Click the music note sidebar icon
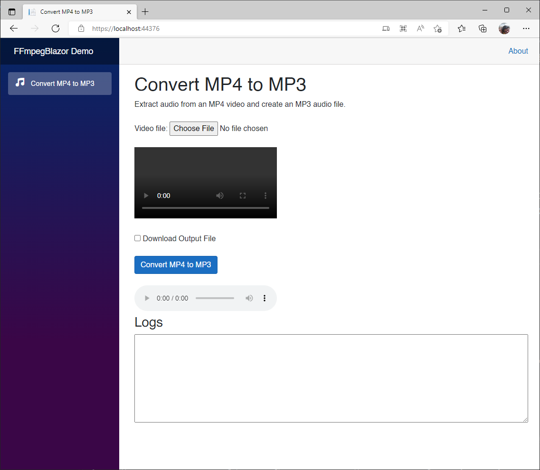Image resolution: width=540 pixels, height=470 pixels. (x=20, y=82)
